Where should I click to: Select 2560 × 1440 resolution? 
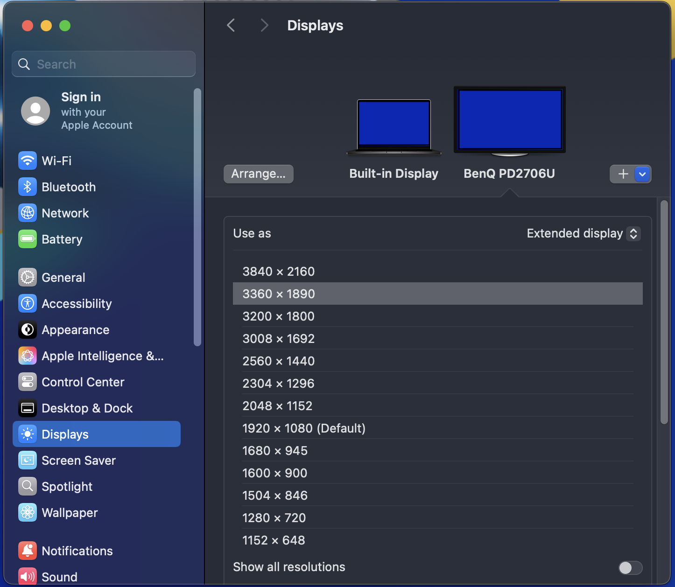click(438, 361)
